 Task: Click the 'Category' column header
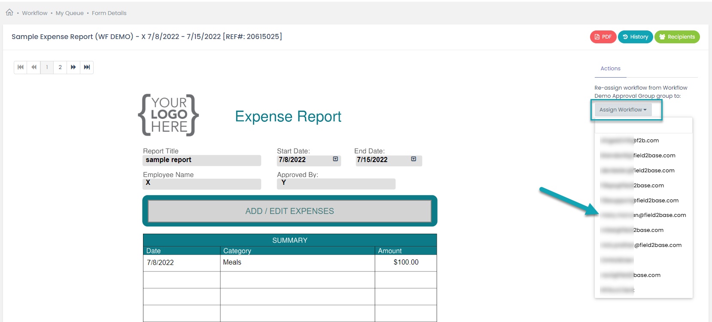298,251
